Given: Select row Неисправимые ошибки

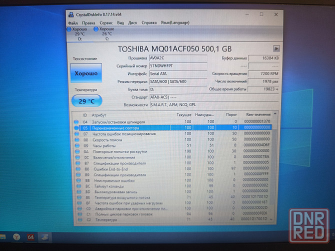Looking at the screenshot, I should point(172,180).
